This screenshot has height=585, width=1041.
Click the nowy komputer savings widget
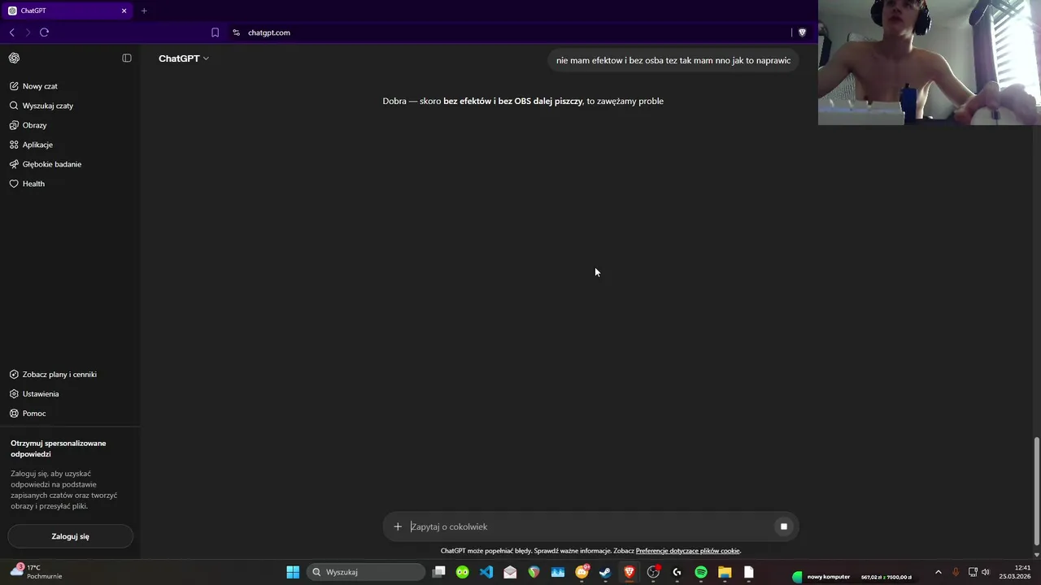coord(853,577)
